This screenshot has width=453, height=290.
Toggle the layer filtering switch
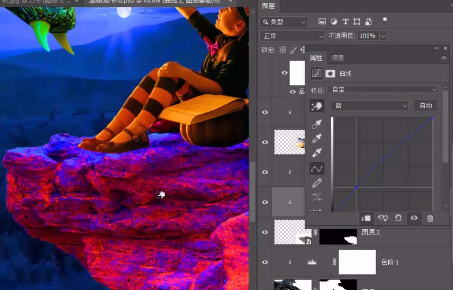point(385,21)
